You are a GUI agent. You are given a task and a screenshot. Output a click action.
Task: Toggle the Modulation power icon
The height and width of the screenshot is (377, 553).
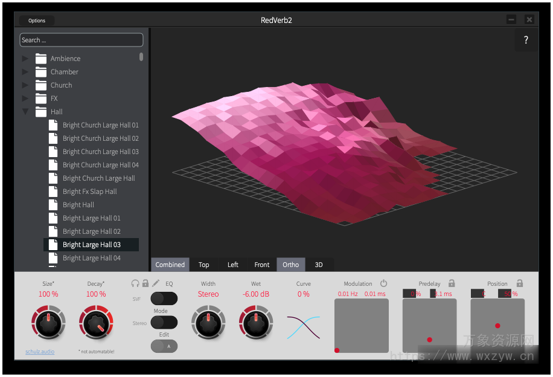[x=384, y=283]
